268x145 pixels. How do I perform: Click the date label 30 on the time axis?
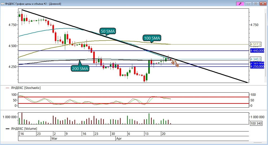tap(113, 134)
